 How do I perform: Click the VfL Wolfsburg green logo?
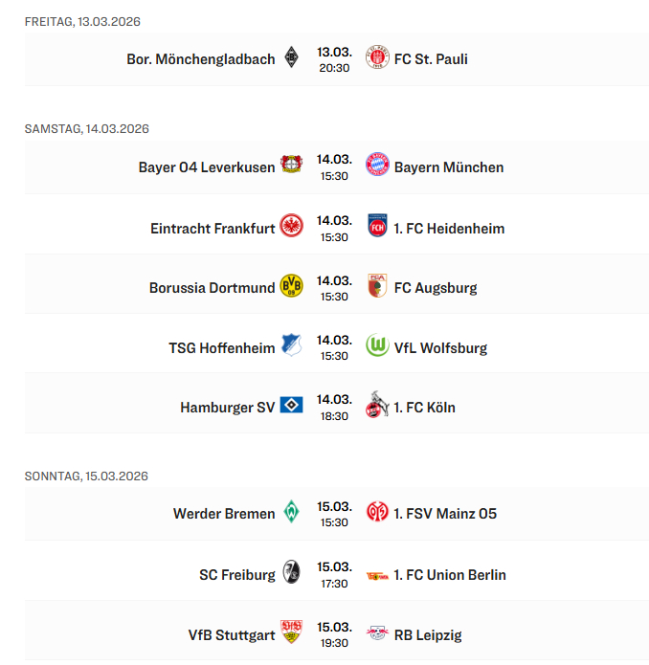(378, 347)
